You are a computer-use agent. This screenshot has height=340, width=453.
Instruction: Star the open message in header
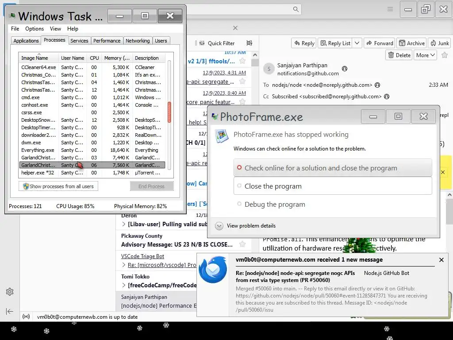445,55
